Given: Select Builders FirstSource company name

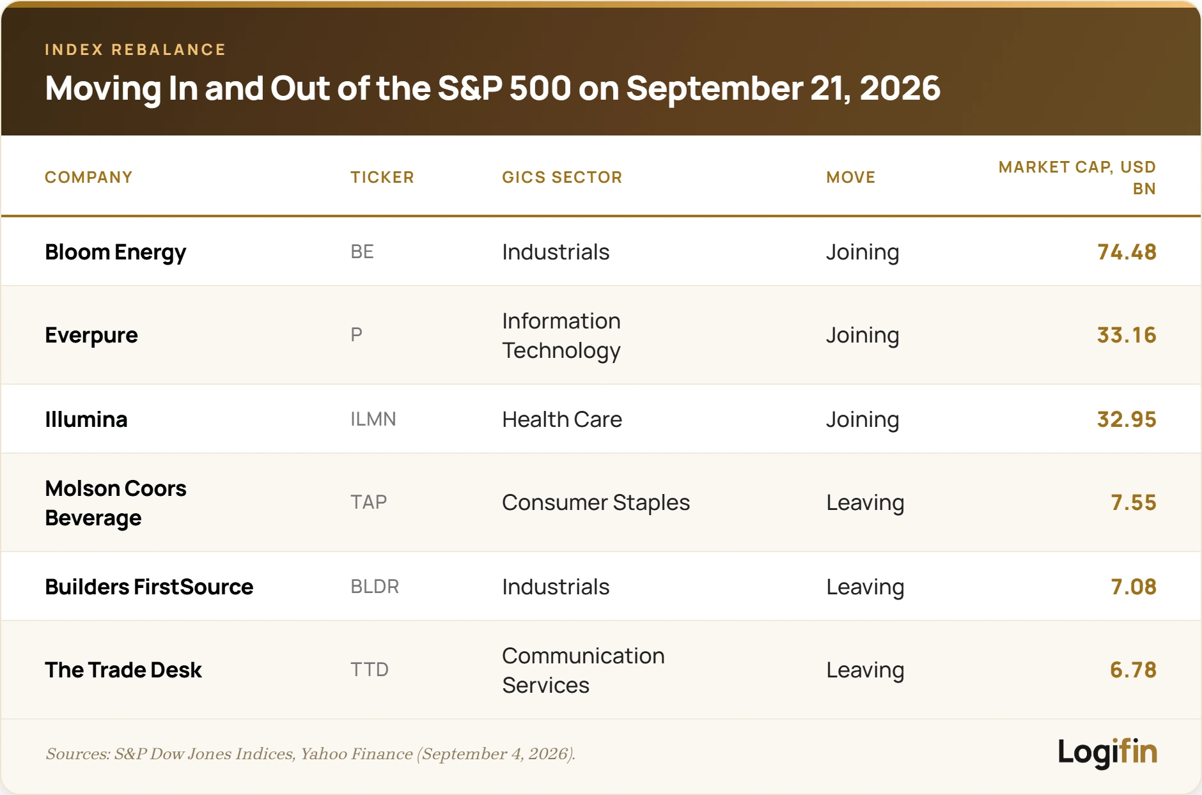Looking at the screenshot, I should pos(149,587).
